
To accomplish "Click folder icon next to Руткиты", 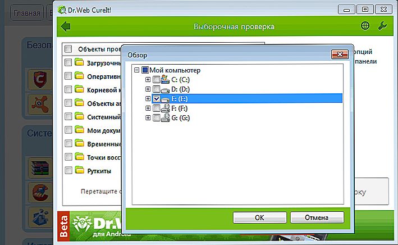I will pos(79,170).
